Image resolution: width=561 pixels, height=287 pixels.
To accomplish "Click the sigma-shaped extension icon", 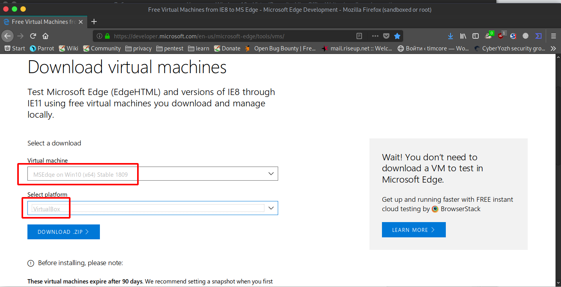I will [x=538, y=36].
